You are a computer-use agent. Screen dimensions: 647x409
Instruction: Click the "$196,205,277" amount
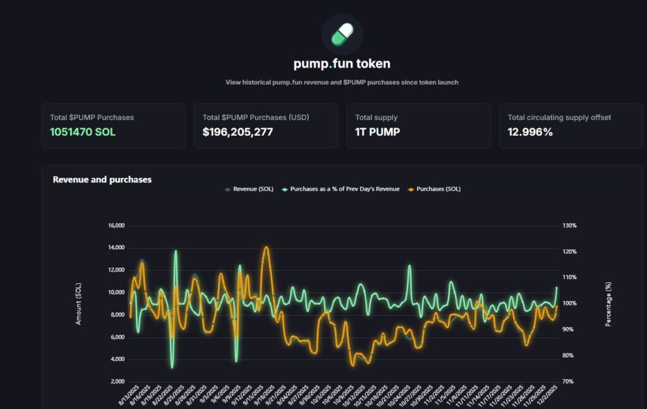pyautogui.click(x=238, y=132)
